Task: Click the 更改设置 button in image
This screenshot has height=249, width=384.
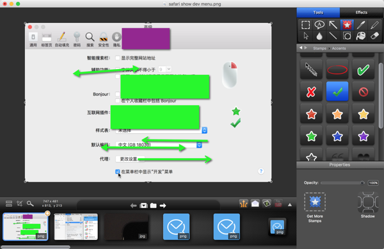Action: 130,159
